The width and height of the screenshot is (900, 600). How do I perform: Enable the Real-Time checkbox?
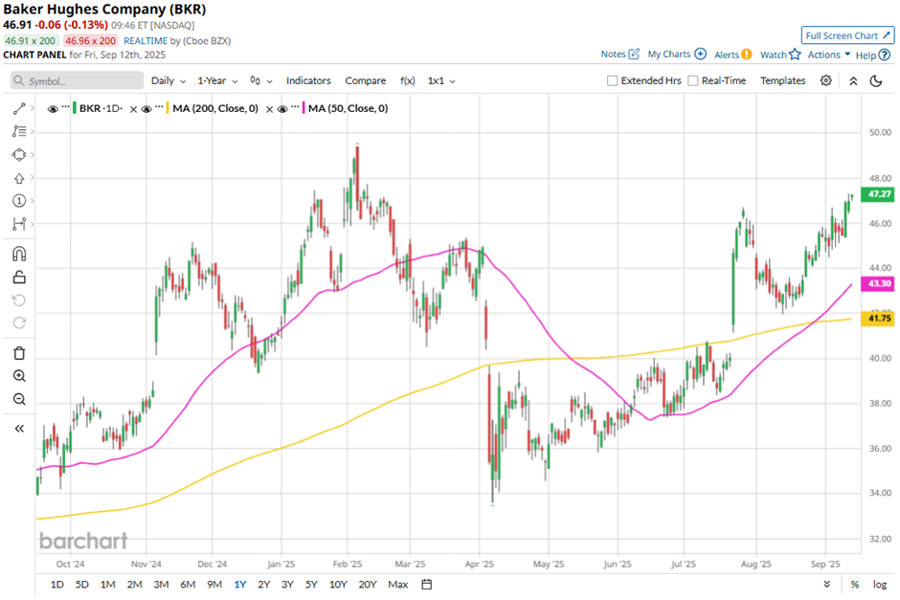(693, 81)
